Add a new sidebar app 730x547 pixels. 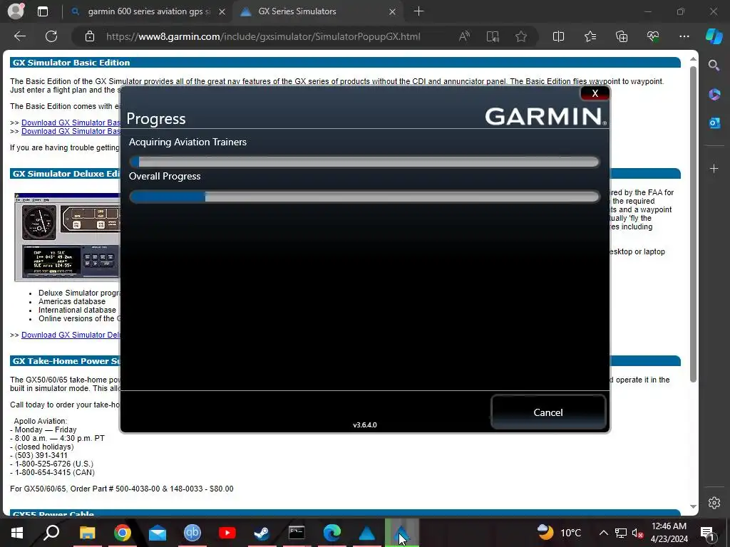(714, 168)
